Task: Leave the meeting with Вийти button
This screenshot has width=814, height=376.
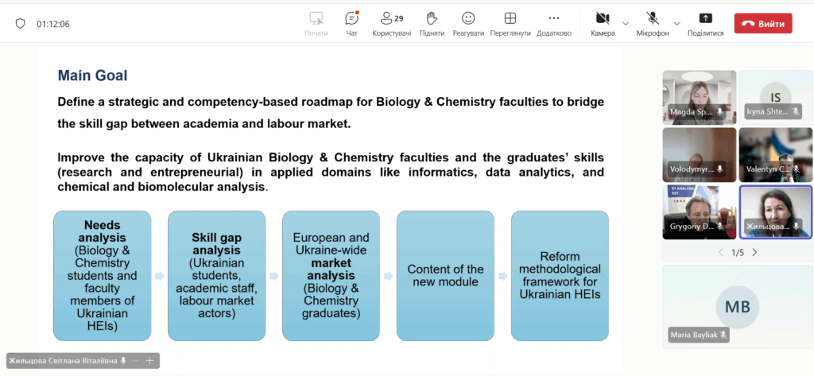Action: [x=763, y=24]
